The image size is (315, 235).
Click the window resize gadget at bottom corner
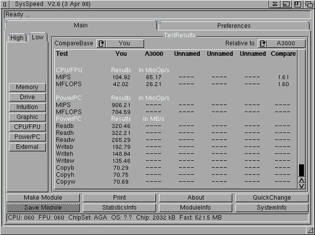tap(310, 230)
